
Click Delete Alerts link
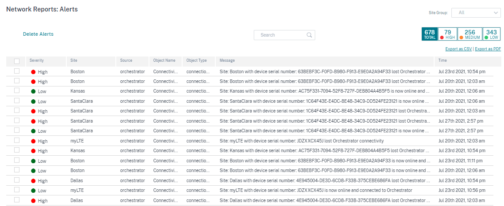(38, 34)
